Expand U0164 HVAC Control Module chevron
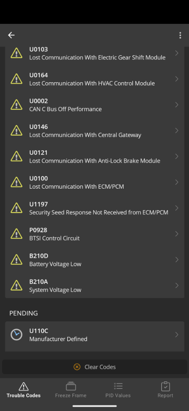This screenshot has height=411, width=189. click(177, 79)
